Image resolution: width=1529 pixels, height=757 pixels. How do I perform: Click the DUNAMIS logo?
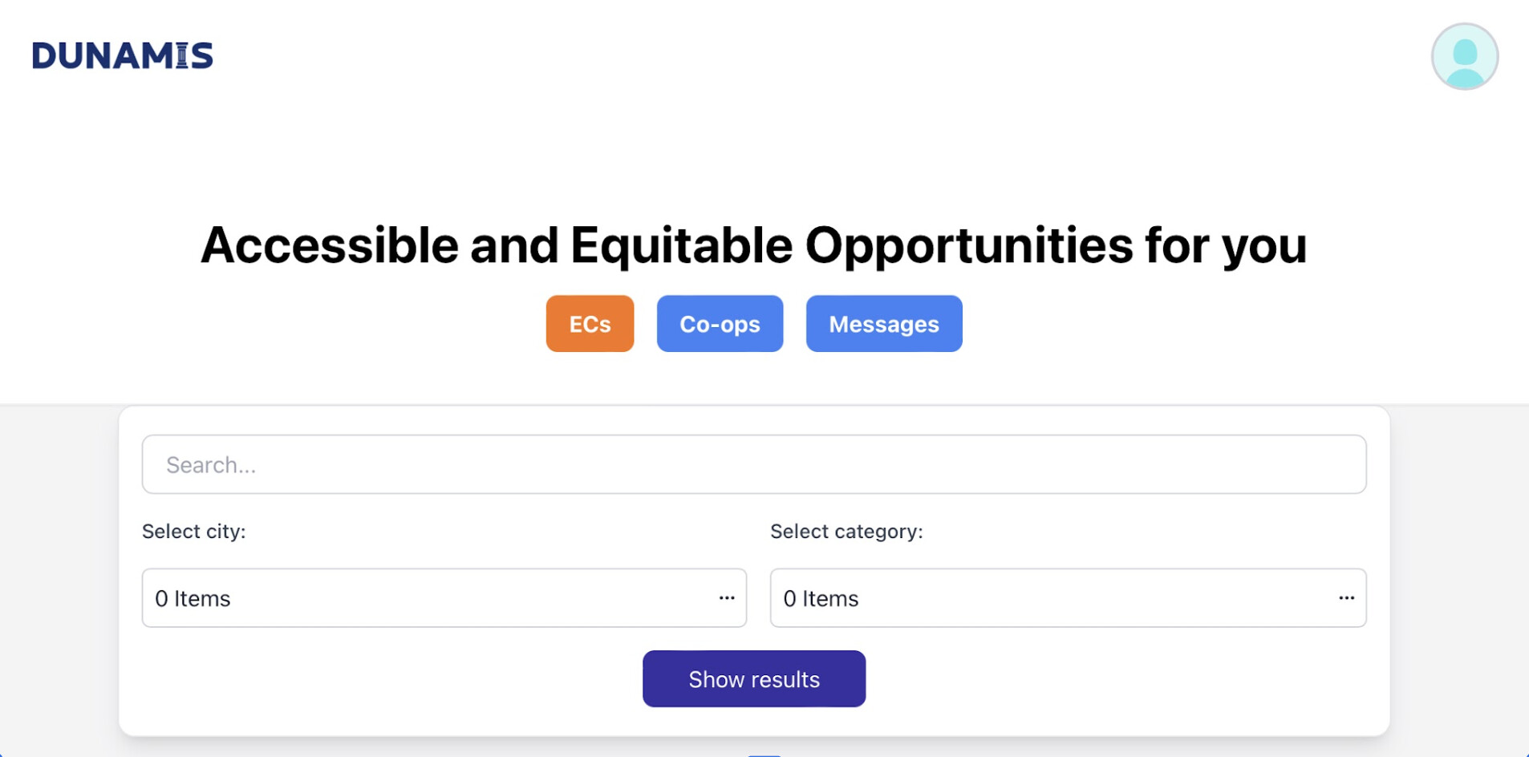[x=122, y=55]
